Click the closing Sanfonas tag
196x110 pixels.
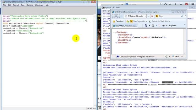(122, 43)
